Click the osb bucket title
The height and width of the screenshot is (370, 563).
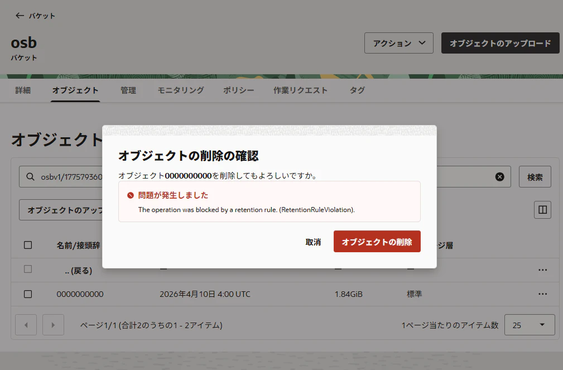click(x=23, y=42)
